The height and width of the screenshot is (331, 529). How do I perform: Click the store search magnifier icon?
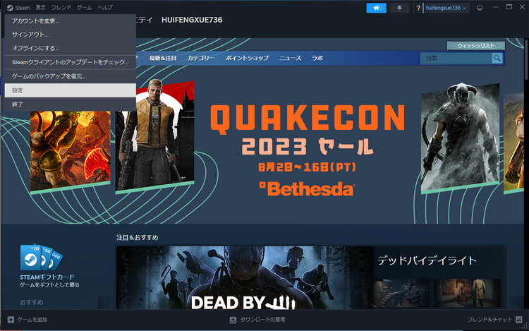[x=497, y=58]
